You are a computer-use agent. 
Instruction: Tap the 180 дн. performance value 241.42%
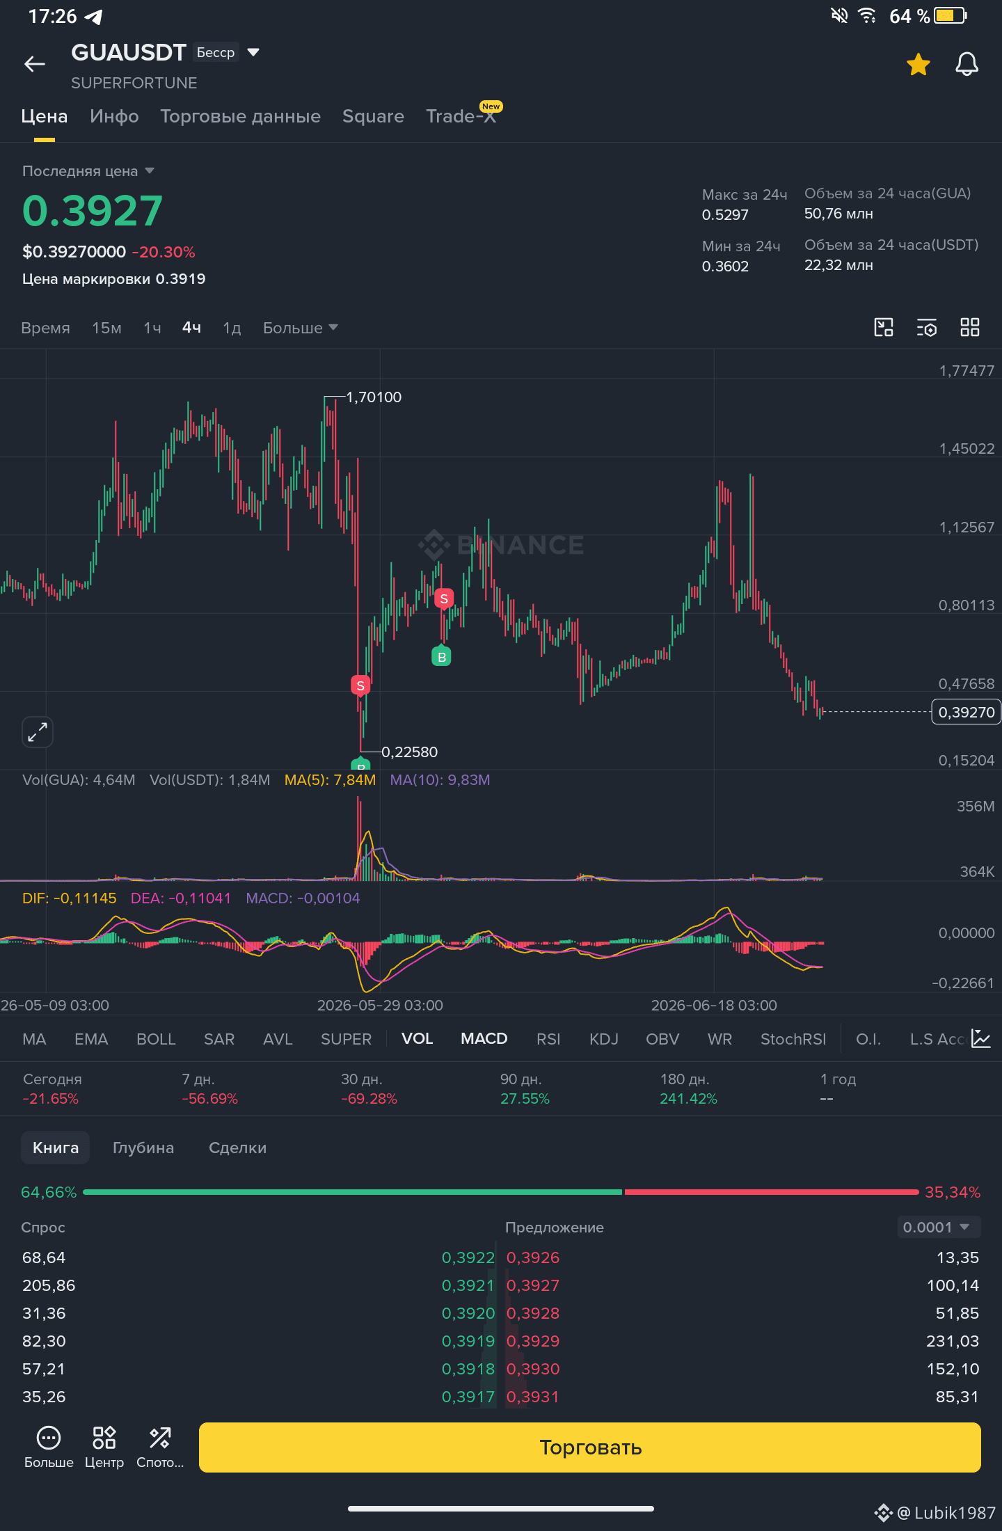coord(688,1099)
